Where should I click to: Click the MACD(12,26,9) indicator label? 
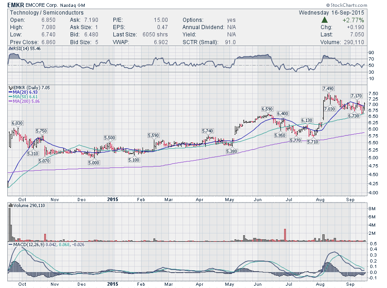coord(29,245)
